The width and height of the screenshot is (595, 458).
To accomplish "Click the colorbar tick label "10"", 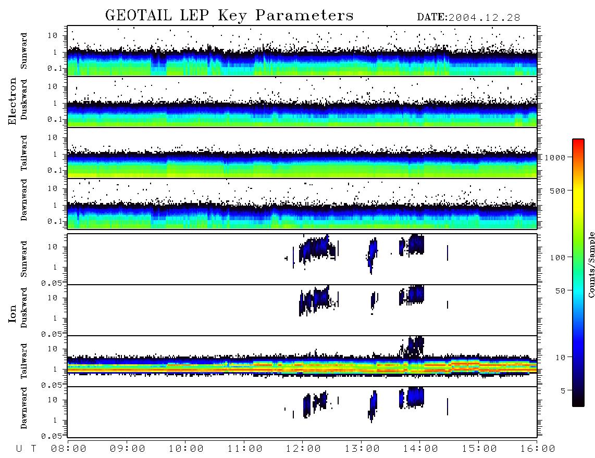I will pyautogui.click(x=560, y=358).
